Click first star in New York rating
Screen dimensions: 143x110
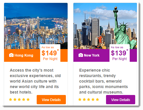point(80,99)
